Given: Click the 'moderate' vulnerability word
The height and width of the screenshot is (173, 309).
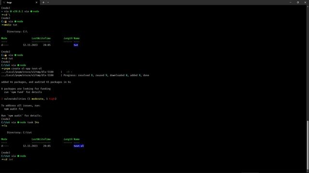Looking at the screenshot, I should click(x=38, y=99).
